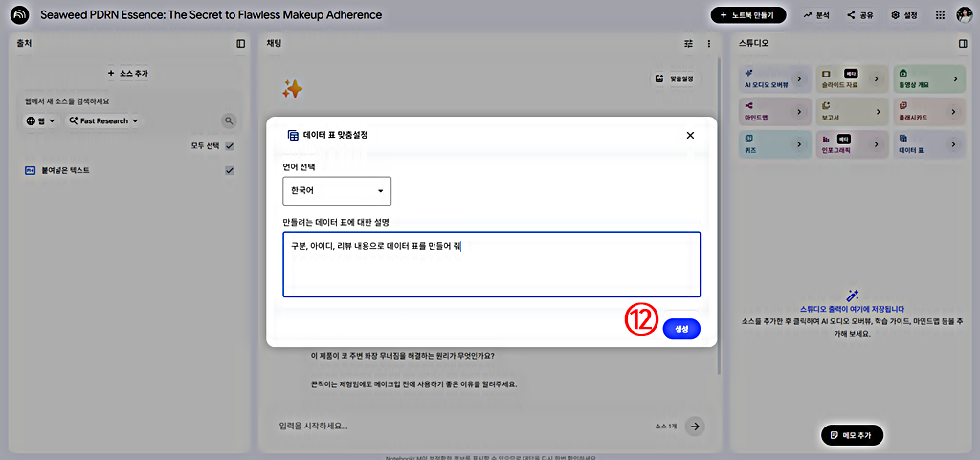Open the 공유 share menu
The image size is (980, 460).
tap(860, 15)
